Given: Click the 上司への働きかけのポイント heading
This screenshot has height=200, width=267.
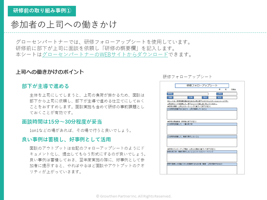Looking at the screenshot, I should 50,72.
